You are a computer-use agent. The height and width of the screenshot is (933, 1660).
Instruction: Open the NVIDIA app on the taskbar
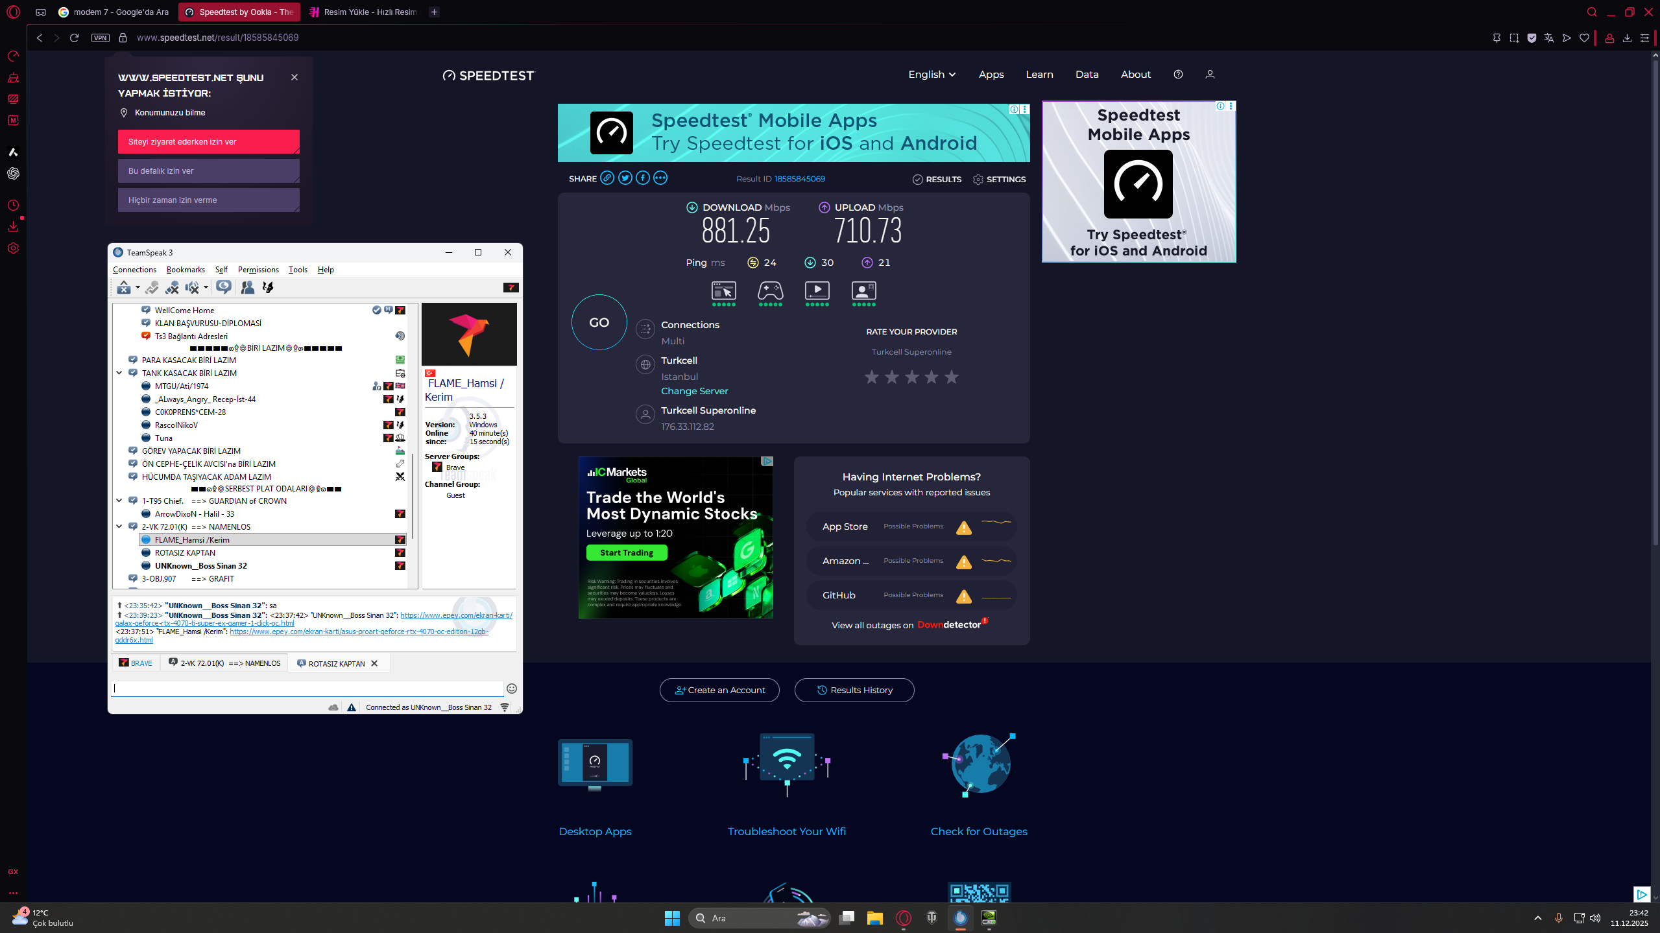[x=989, y=917]
